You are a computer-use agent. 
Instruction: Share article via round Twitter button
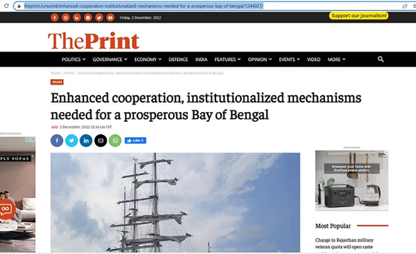[72, 140]
